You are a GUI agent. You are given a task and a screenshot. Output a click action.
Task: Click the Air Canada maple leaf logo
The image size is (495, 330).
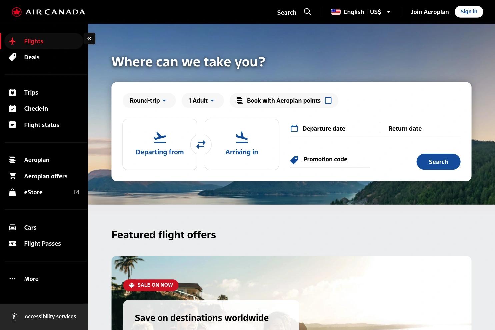17,12
